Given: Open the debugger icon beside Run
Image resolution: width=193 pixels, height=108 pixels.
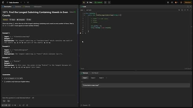Looking at the screenshot, I should (84, 2).
